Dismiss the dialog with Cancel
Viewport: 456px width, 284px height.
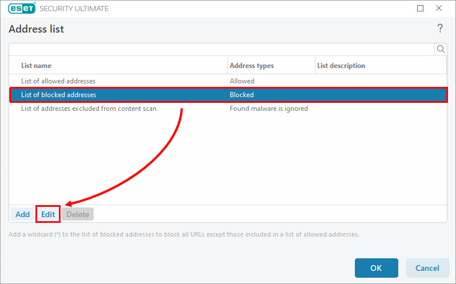427,268
